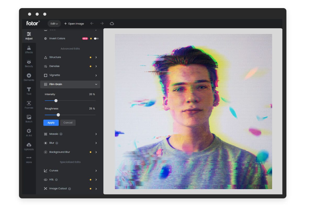Expand the Blur option chevron
This screenshot has height=209, width=314.
coord(96,143)
